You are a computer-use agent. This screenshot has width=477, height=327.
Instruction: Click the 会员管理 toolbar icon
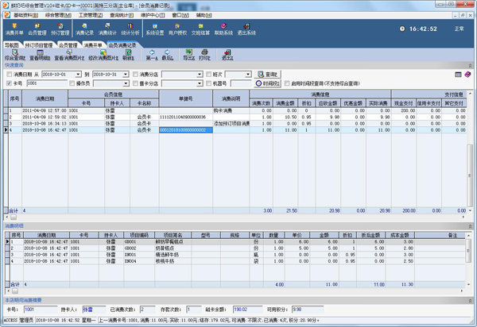(37, 30)
